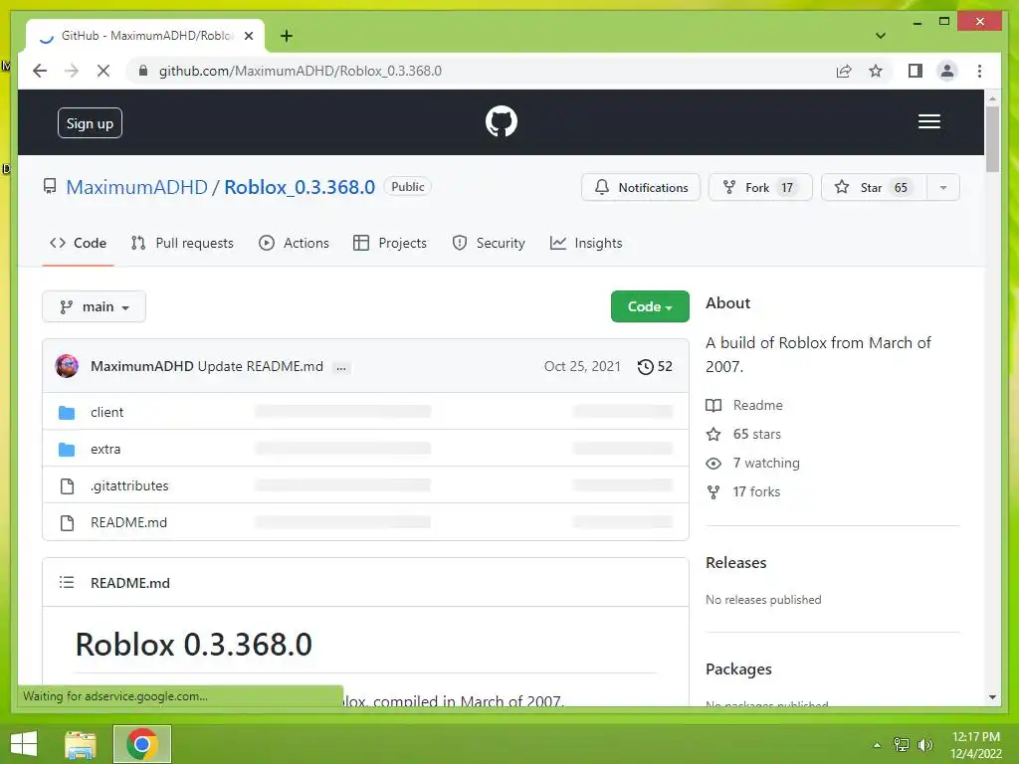Expand the green Code dropdown button
Viewport: 1019px width, 764px height.
[x=649, y=306]
